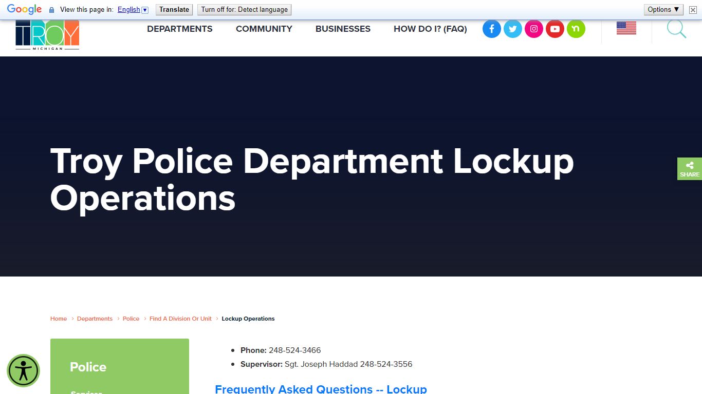Click Turn off for: Detect language

point(245,10)
